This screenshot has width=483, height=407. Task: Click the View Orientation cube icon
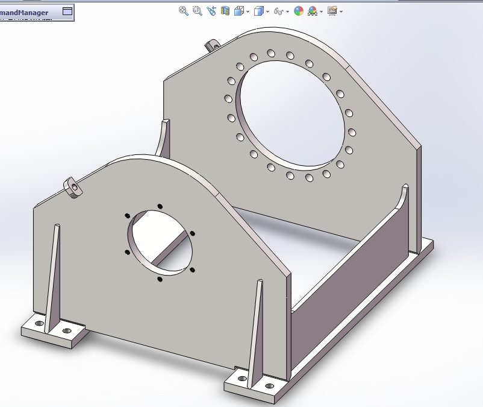(239, 11)
